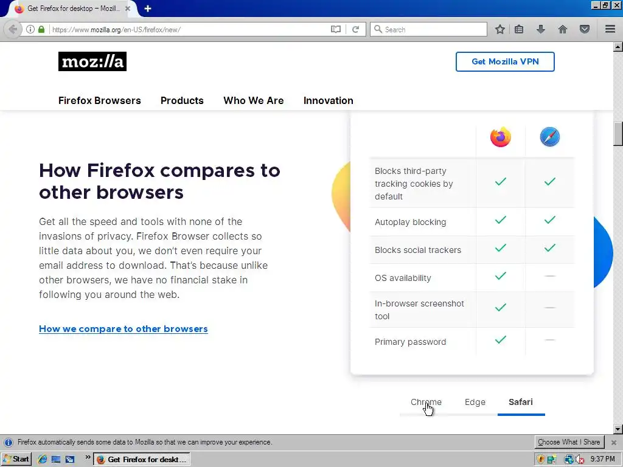Open site information icon in address bar

30,29
